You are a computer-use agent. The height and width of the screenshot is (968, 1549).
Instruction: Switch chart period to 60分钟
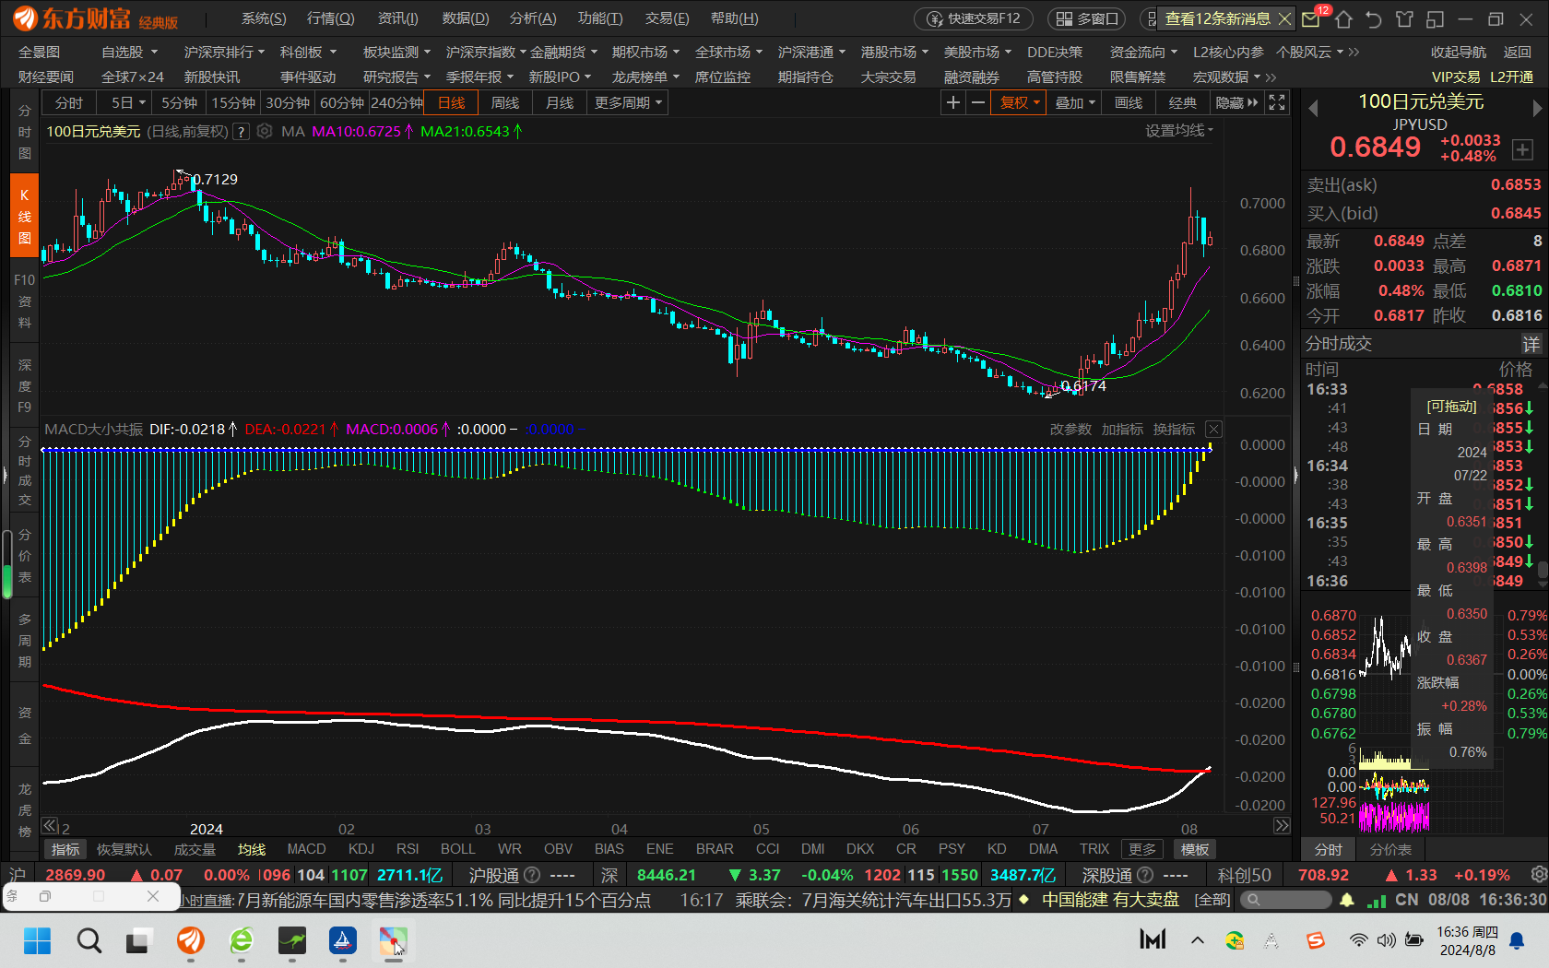[342, 102]
